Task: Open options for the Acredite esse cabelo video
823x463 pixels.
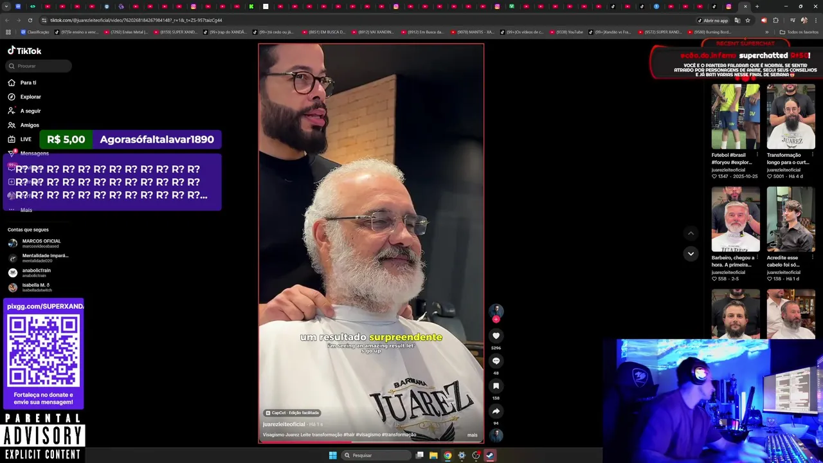Action: point(812,258)
